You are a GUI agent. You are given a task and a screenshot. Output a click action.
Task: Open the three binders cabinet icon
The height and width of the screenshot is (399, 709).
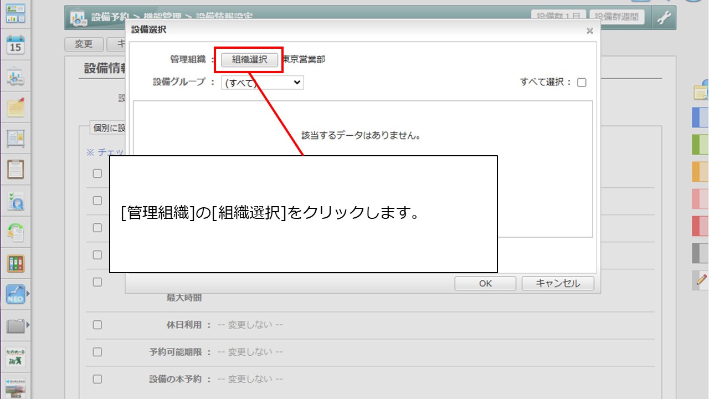(16, 263)
